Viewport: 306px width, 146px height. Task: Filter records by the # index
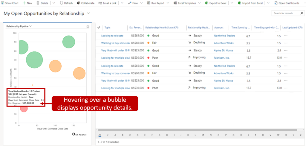[x=108, y=135]
